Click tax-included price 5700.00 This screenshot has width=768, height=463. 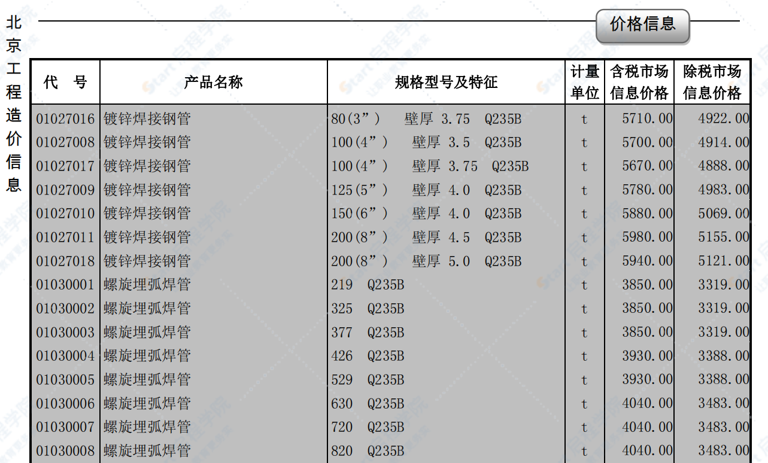[647, 142]
